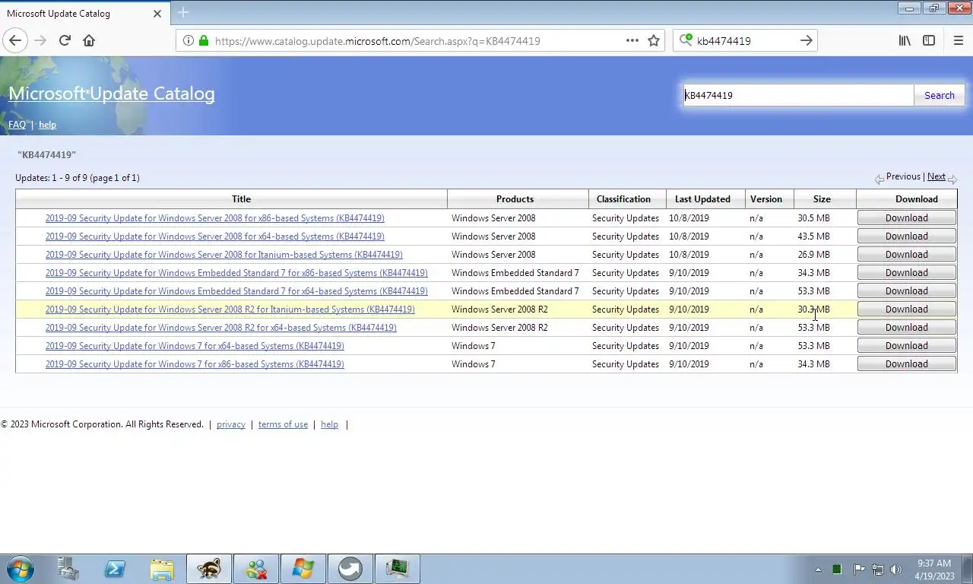This screenshot has height=584, width=973.
Task: Download Embedded Standard 7 x86 update (34.3 MB)
Action: (x=906, y=273)
